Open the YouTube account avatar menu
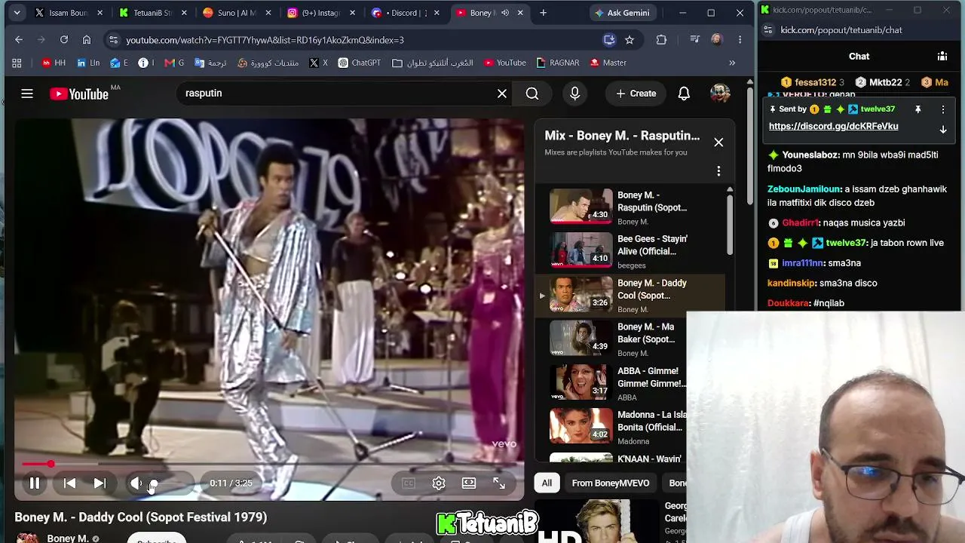 click(x=720, y=94)
